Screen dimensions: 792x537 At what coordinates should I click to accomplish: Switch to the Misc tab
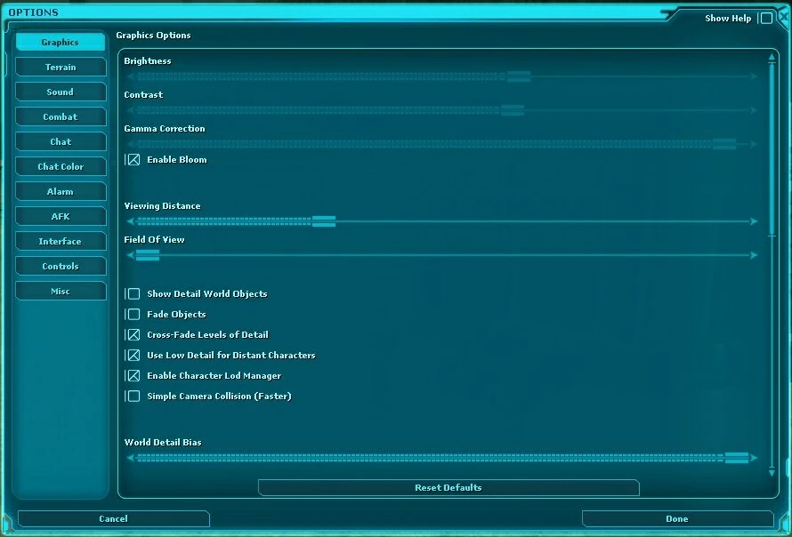coord(61,292)
